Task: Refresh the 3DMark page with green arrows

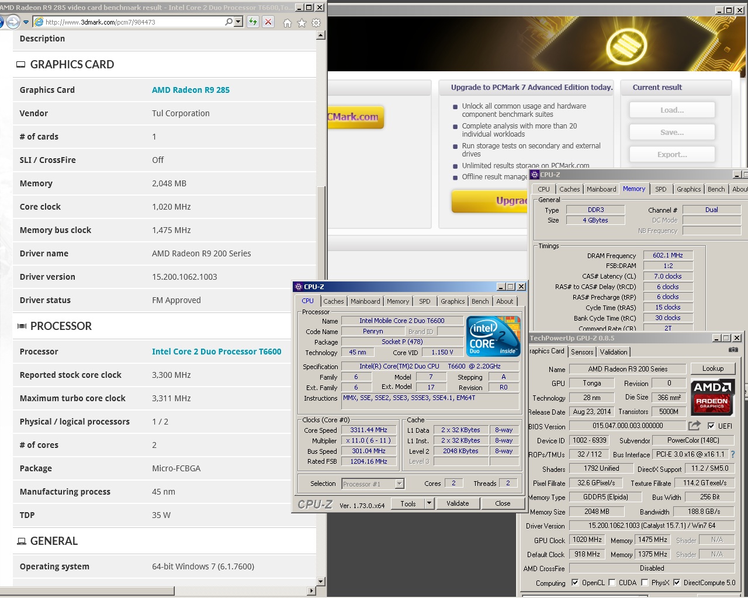Action: pos(253,22)
